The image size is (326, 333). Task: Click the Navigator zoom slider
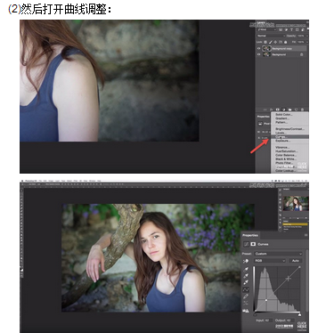297,218
